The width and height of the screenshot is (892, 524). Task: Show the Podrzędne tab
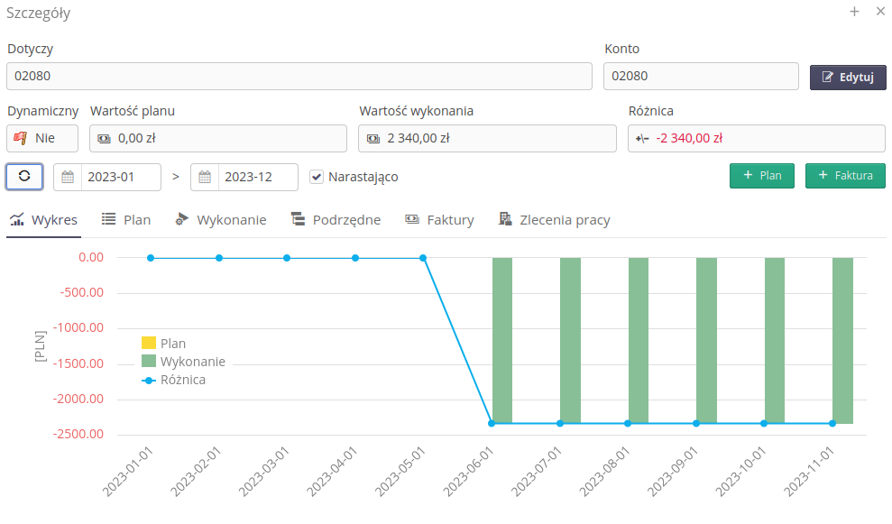tap(336, 219)
